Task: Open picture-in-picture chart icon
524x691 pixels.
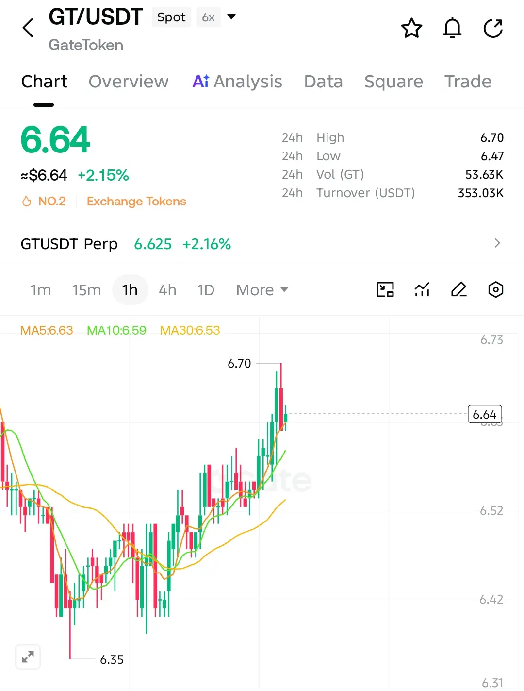Action: pos(385,290)
